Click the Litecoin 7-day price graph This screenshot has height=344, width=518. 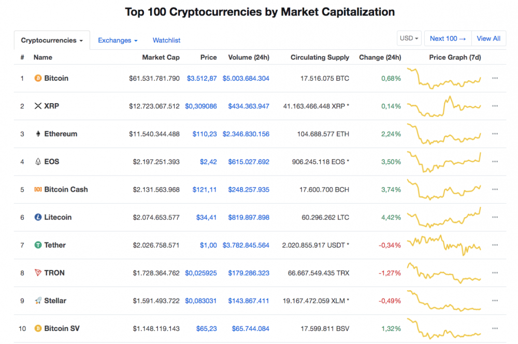pyautogui.click(x=444, y=218)
